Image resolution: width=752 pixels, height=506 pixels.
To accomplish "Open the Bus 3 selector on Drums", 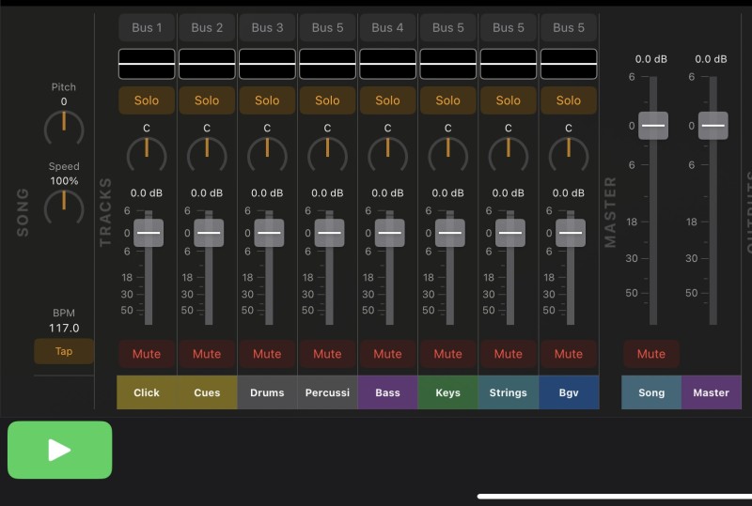I will pos(267,27).
